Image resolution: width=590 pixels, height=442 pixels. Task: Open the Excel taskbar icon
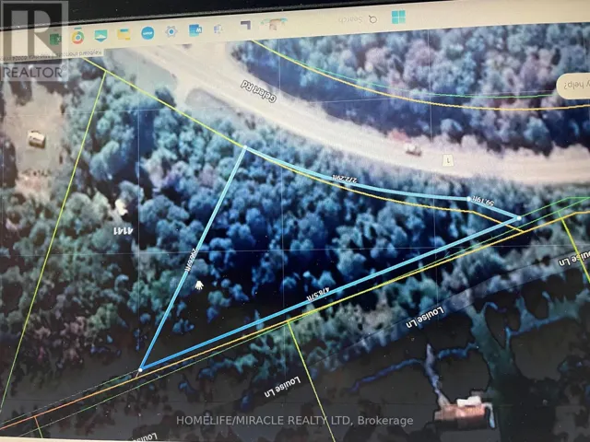(x=55, y=40)
